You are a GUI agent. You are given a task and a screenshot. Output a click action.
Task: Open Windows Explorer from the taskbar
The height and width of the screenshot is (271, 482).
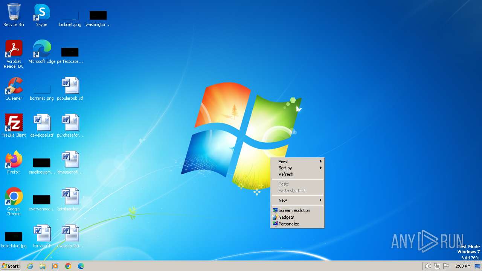click(43, 266)
